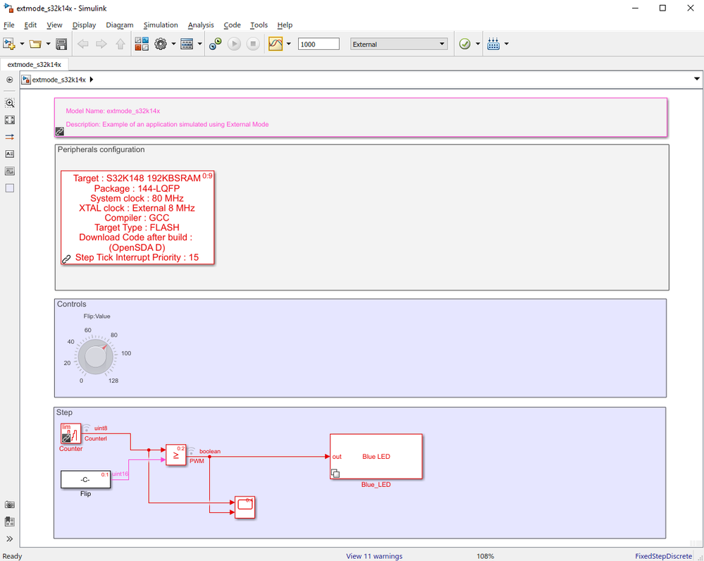Click the Forward navigation arrow
The height and width of the screenshot is (561, 704).
pos(101,44)
